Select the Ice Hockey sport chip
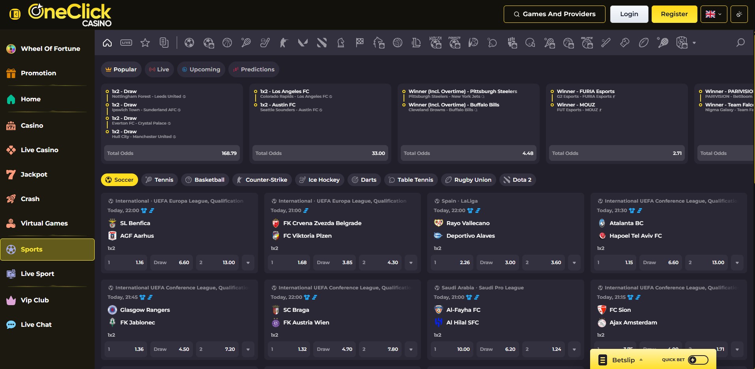 click(x=320, y=180)
